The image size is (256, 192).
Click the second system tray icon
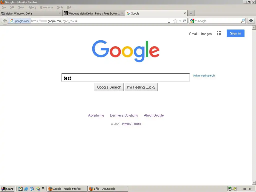click(235, 189)
